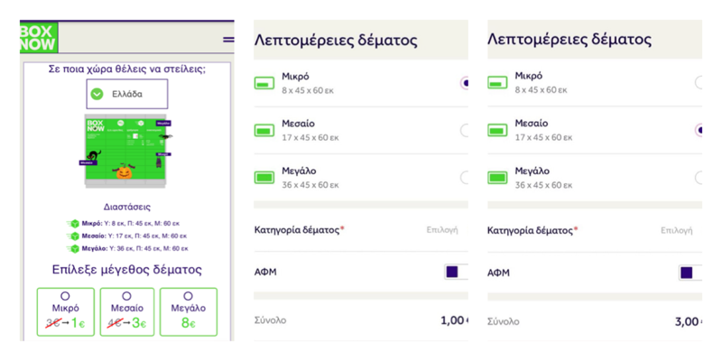The width and height of the screenshot is (722, 361).
Task: Click Μεγάλο parcel icon in middle panel
Action: [264, 177]
